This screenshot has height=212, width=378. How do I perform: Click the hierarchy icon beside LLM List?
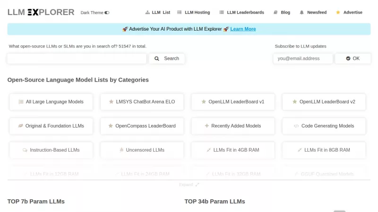[x=147, y=12]
